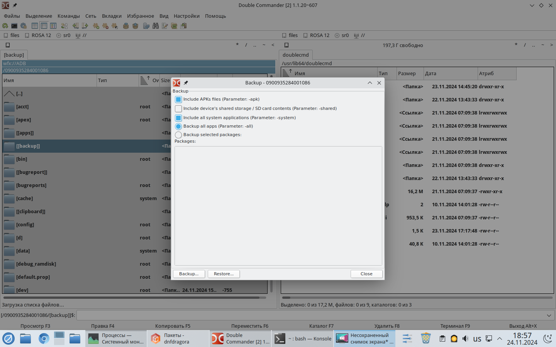556x347 pixels.
Task: Click the Backup... button
Action: (x=189, y=274)
